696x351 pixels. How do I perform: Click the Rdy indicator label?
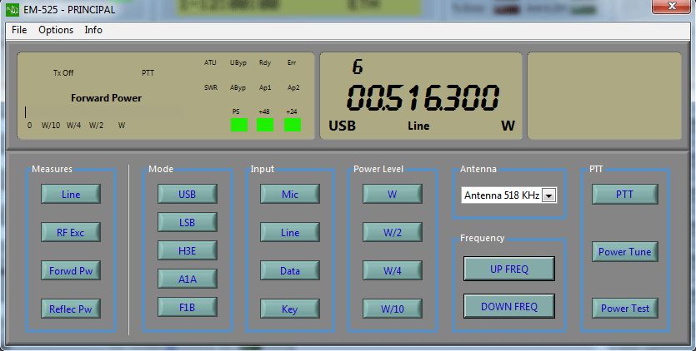tap(265, 62)
